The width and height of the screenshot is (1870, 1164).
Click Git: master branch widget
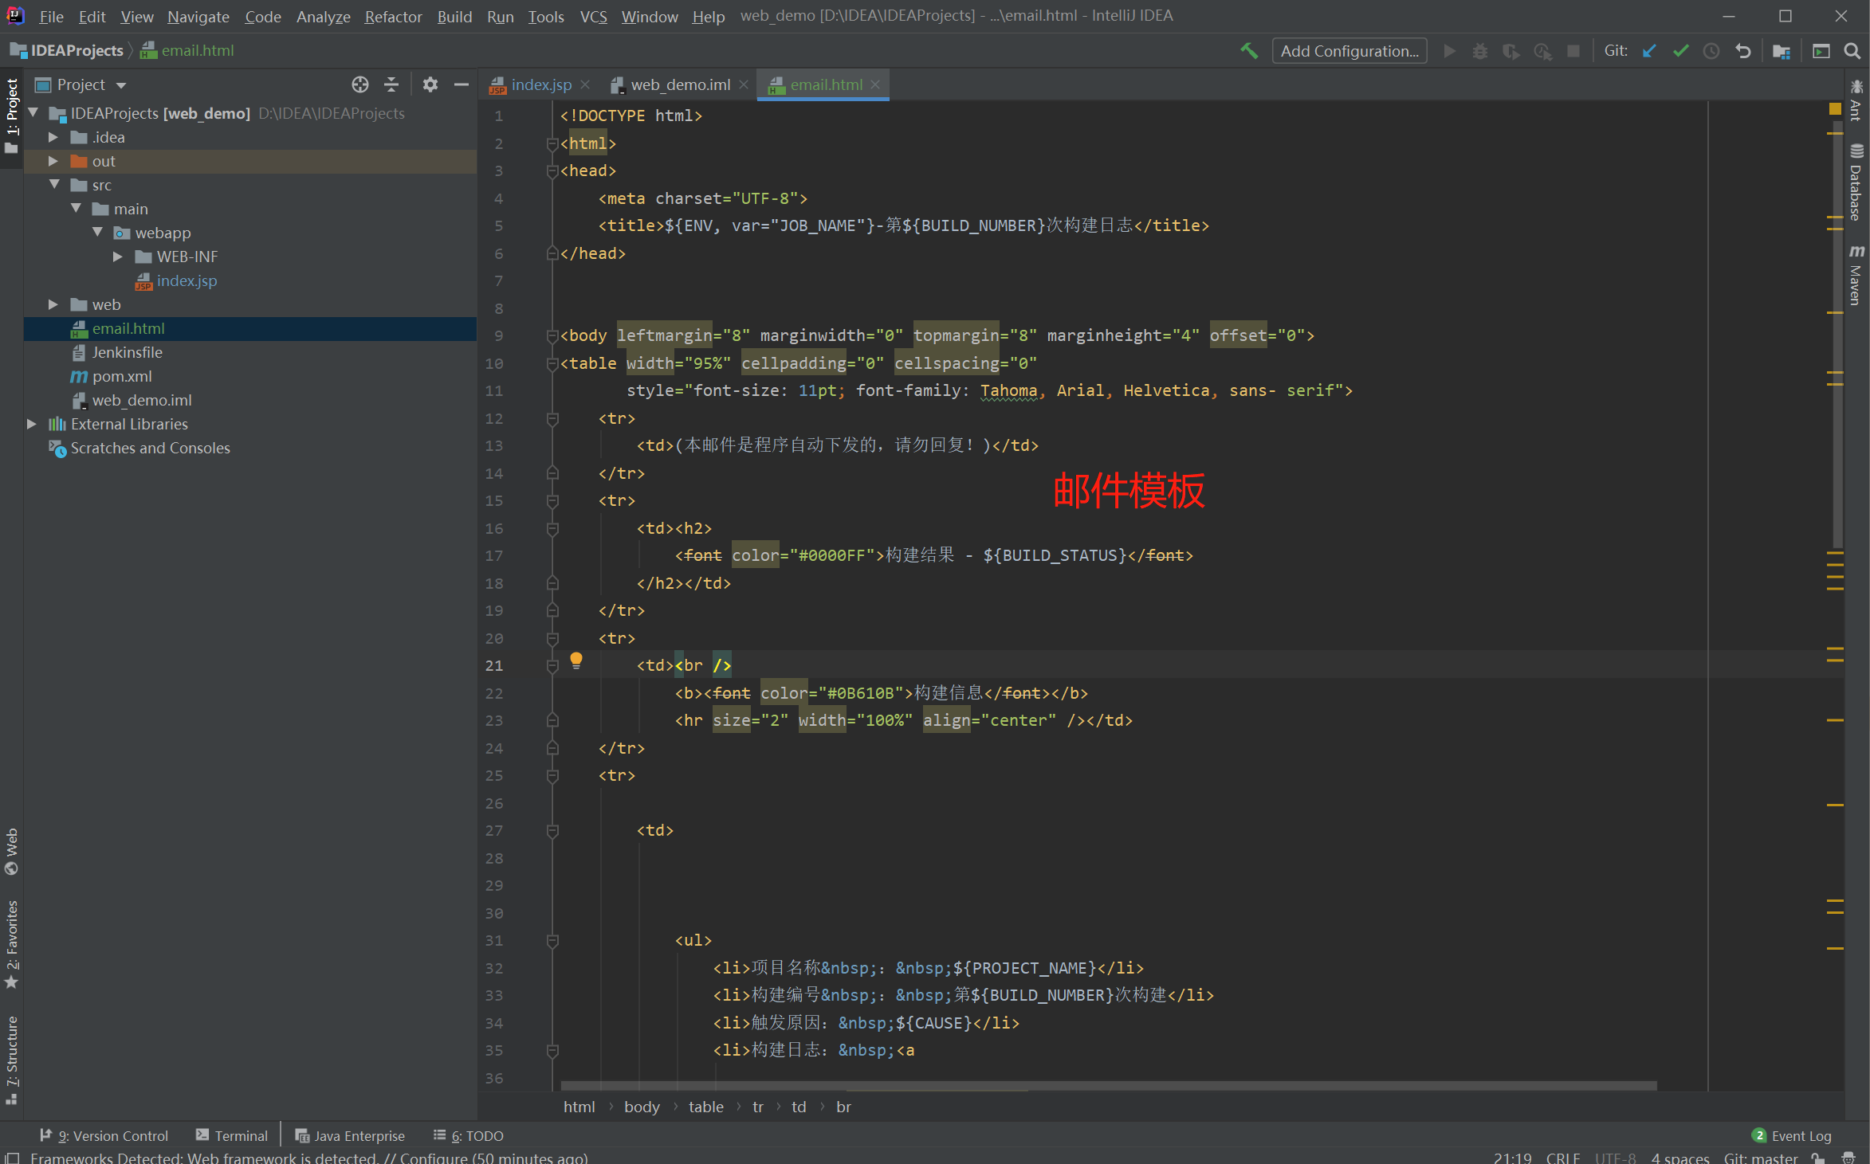click(1760, 1158)
